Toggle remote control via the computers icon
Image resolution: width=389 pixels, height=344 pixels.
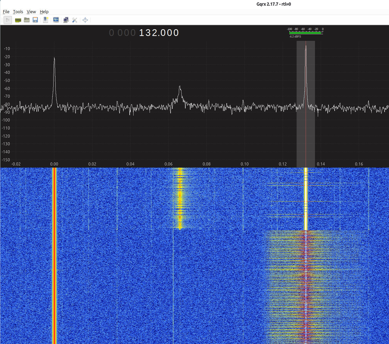pos(66,20)
